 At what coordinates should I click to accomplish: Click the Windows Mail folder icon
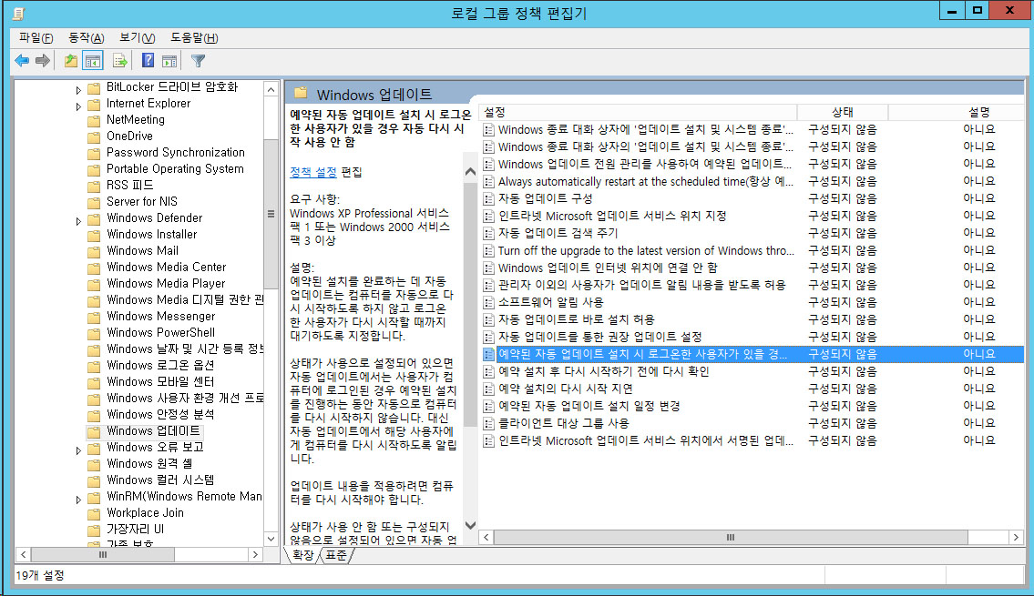[x=95, y=251]
